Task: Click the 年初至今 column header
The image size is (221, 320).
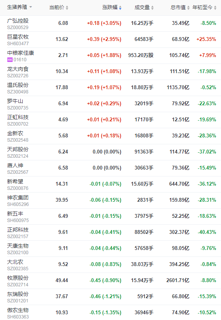Action: [x=202, y=7]
